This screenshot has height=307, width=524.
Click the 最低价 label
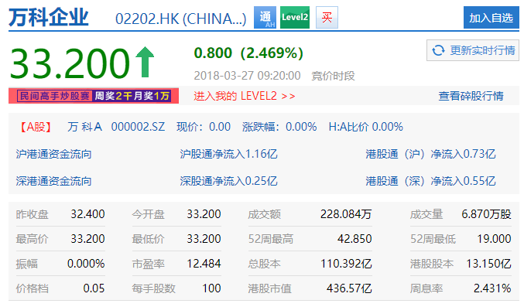coord(148,239)
